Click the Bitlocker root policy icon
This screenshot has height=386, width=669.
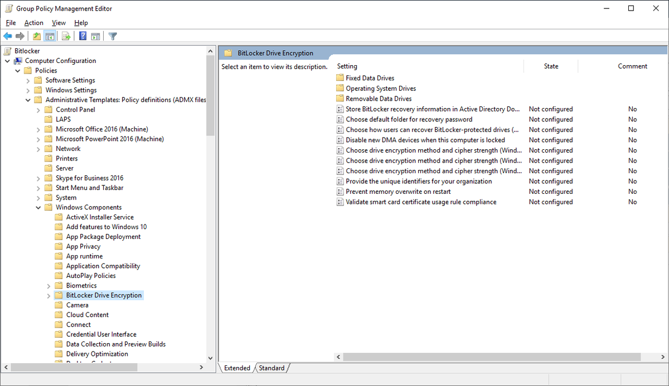[8, 51]
